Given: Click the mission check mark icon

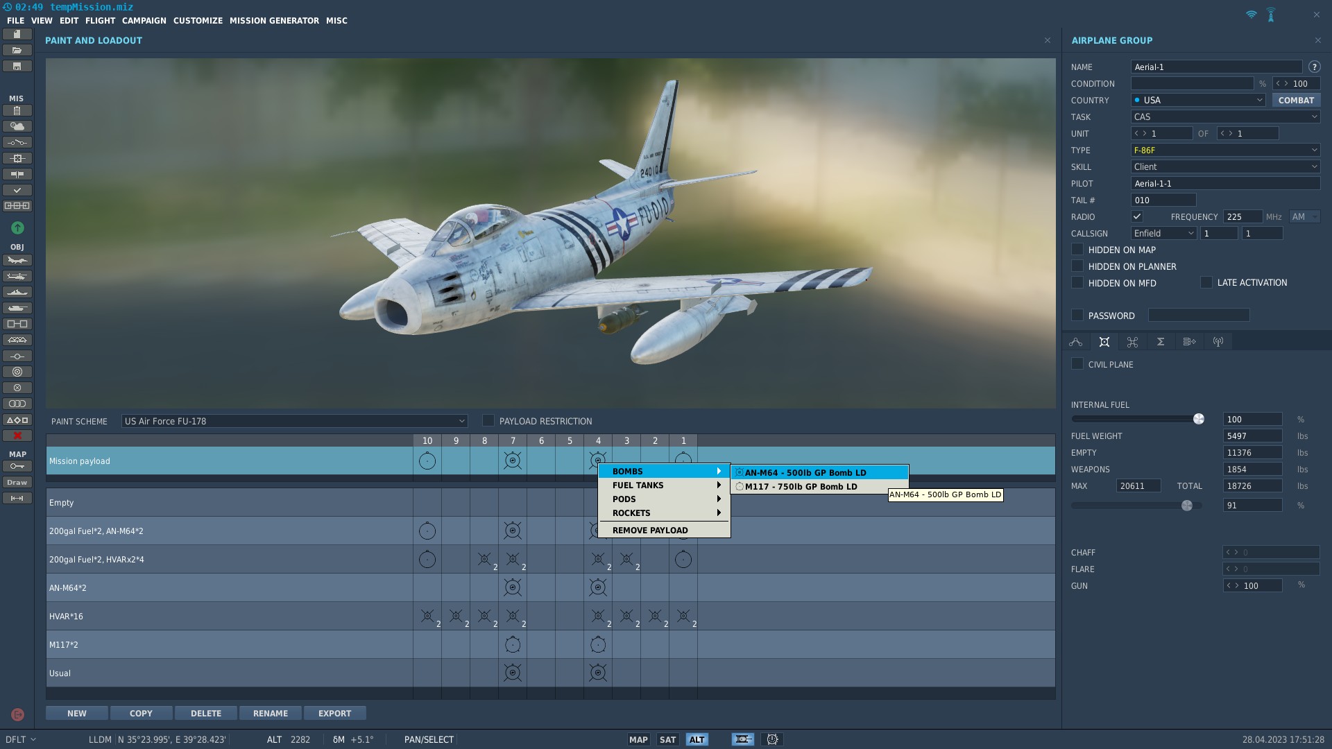Looking at the screenshot, I should 17,190.
